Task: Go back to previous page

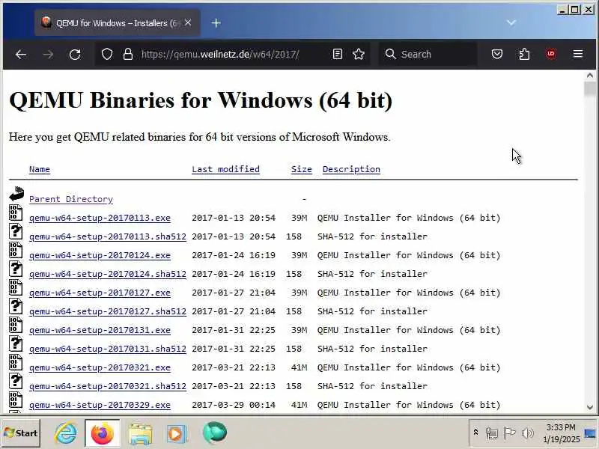Action: (x=21, y=54)
